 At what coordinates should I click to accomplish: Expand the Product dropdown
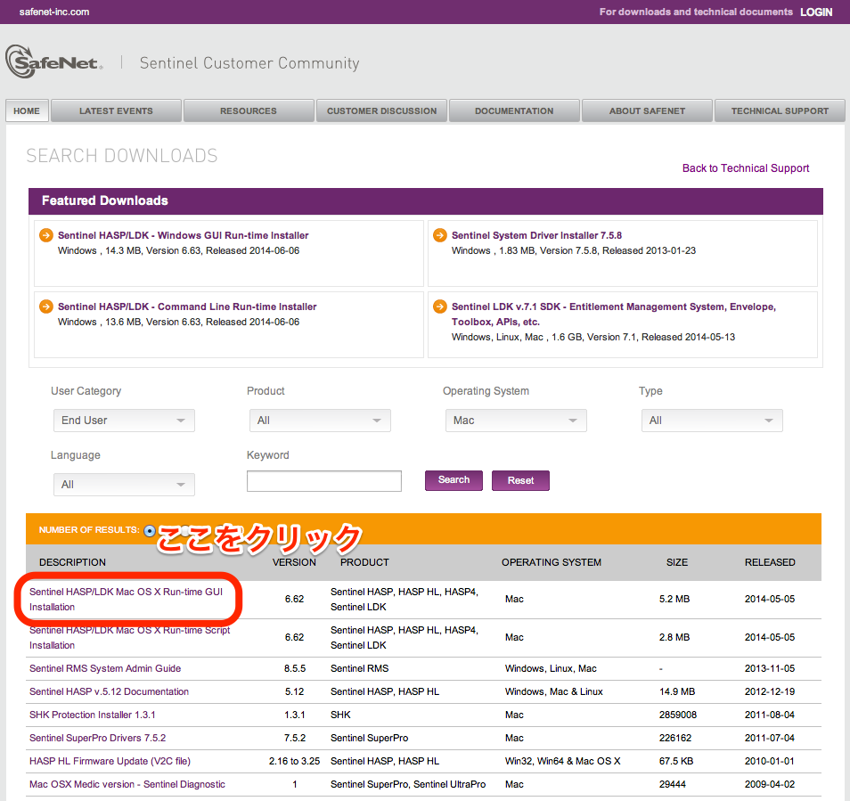(x=320, y=421)
